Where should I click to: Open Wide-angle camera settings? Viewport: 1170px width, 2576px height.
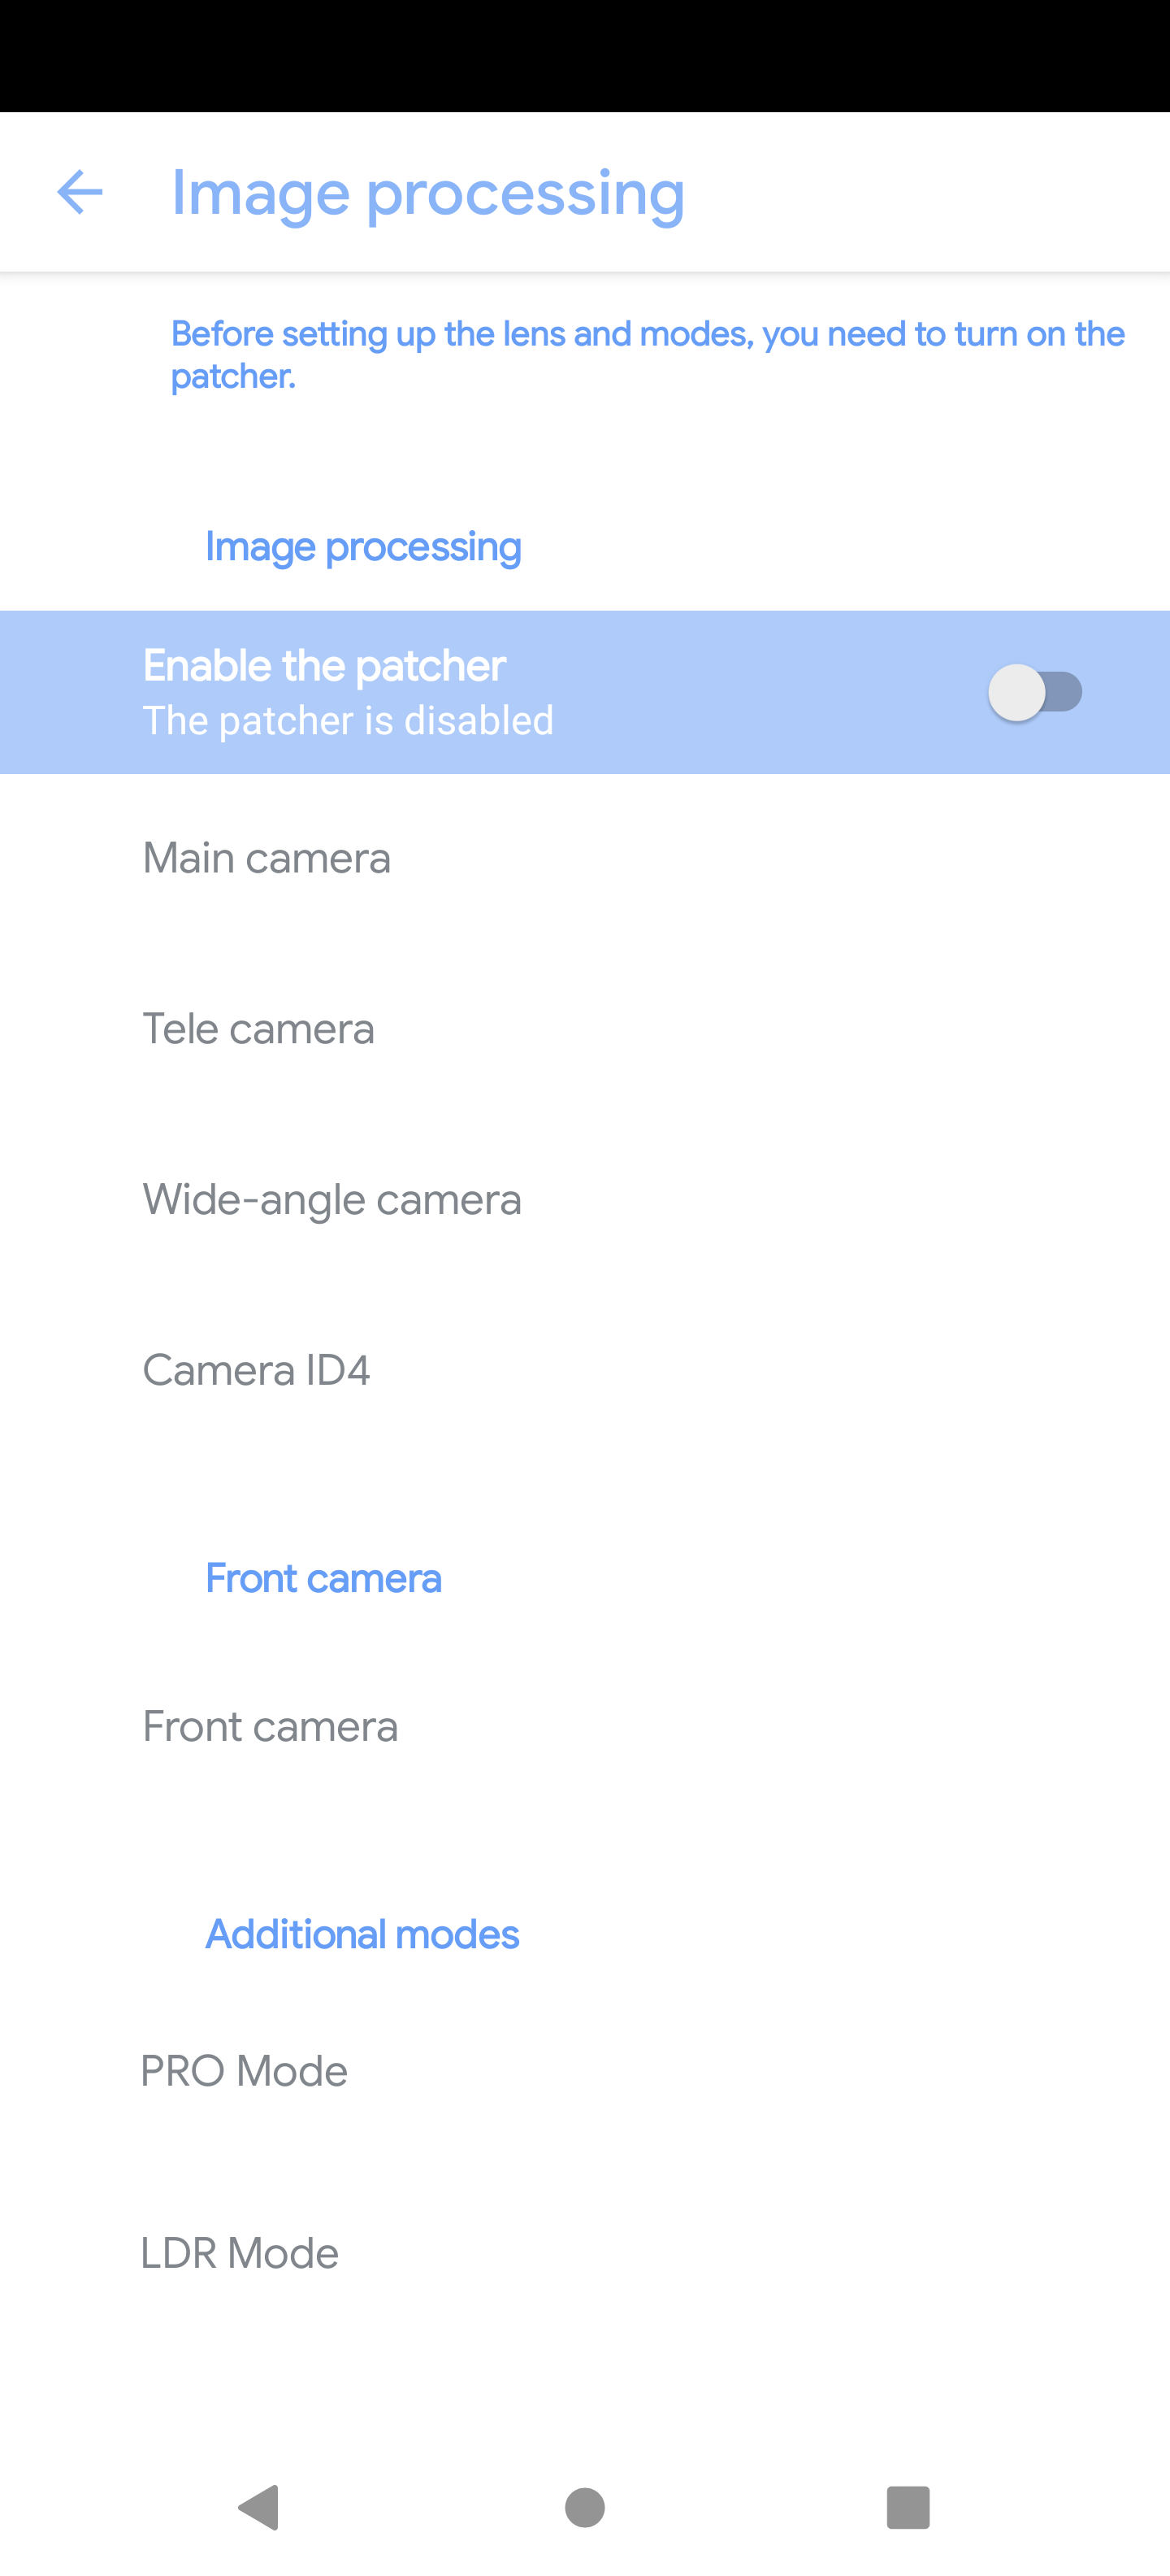[584, 1200]
